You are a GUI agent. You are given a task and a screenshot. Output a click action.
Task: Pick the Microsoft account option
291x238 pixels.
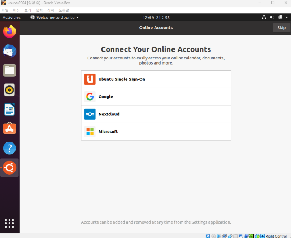pos(156,131)
